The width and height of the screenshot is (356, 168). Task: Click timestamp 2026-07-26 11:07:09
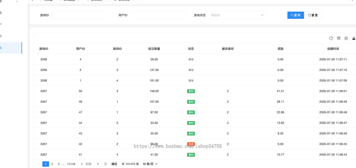(x=333, y=81)
